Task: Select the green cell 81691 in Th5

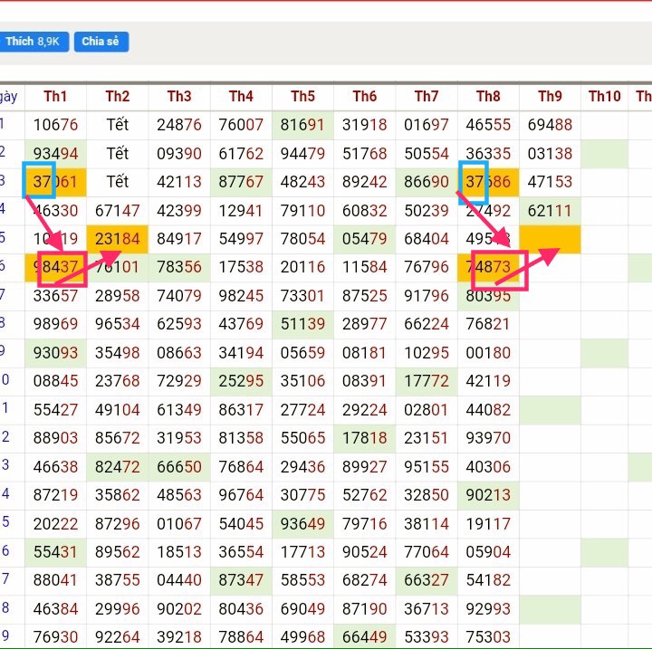Action: pos(302,125)
